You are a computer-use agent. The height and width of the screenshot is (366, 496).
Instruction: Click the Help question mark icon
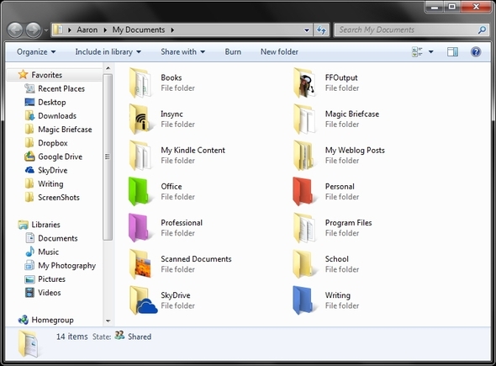click(x=476, y=51)
